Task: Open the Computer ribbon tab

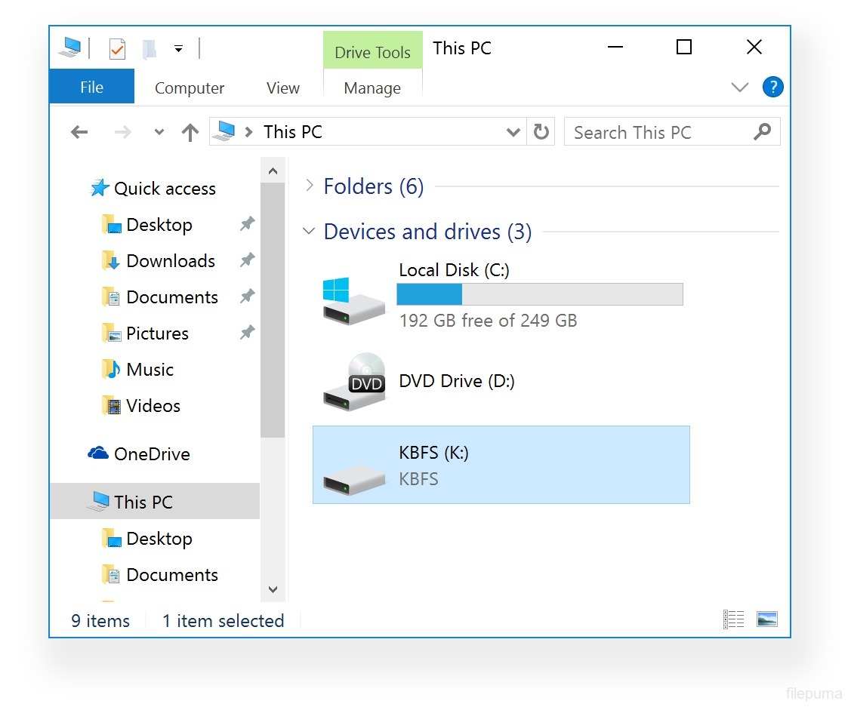Action: click(x=190, y=88)
